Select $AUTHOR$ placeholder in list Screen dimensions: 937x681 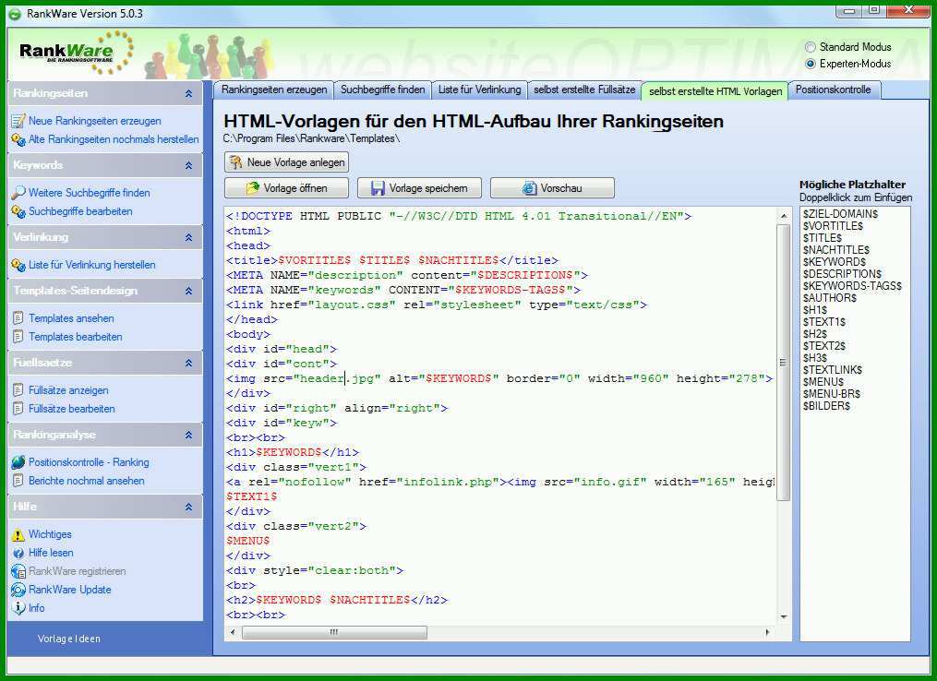pos(829,297)
